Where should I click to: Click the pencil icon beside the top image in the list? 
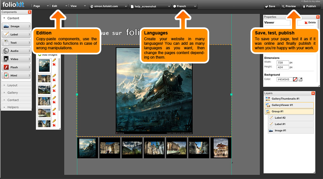pos(54,60)
